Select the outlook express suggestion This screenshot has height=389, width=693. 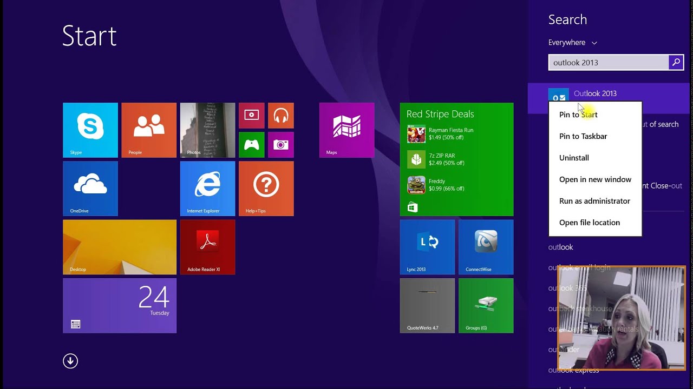573,370
